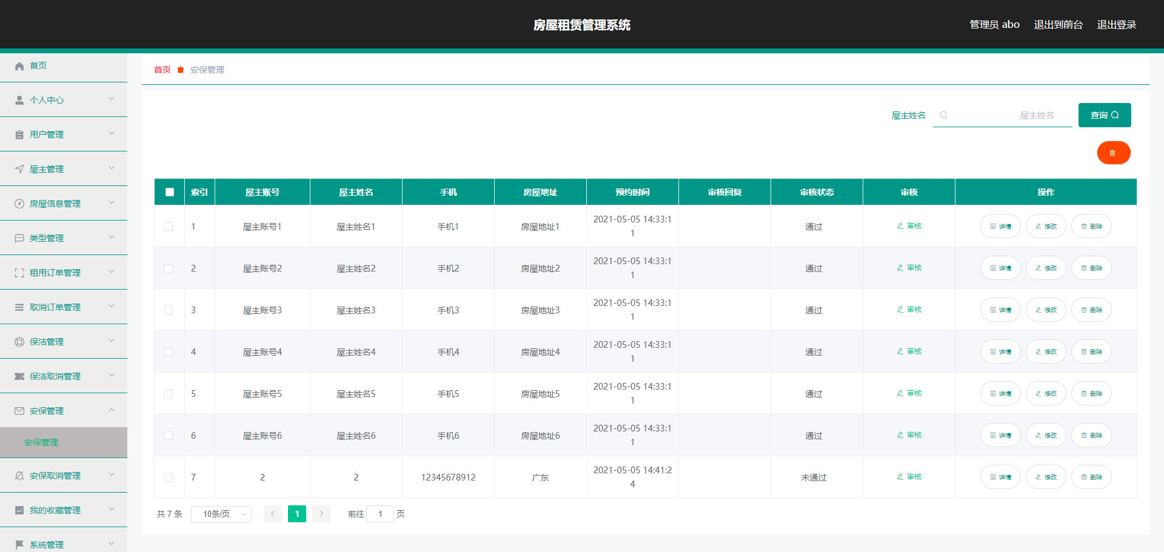The height and width of the screenshot is (552, 1164).
Task: Click the envelope icon next to 安保管理
Action: click(x=19, y=411)
